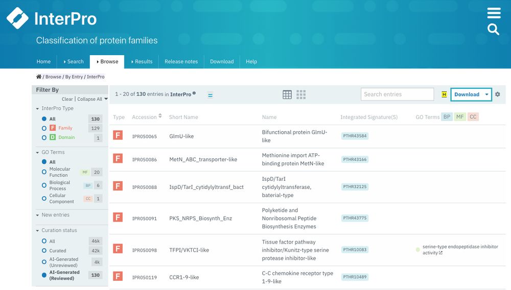The height and width of the screenshot is (290, 511).
Task: Select Molecular Function radio button
Action: pyautogui.click(x=44, y=172)
